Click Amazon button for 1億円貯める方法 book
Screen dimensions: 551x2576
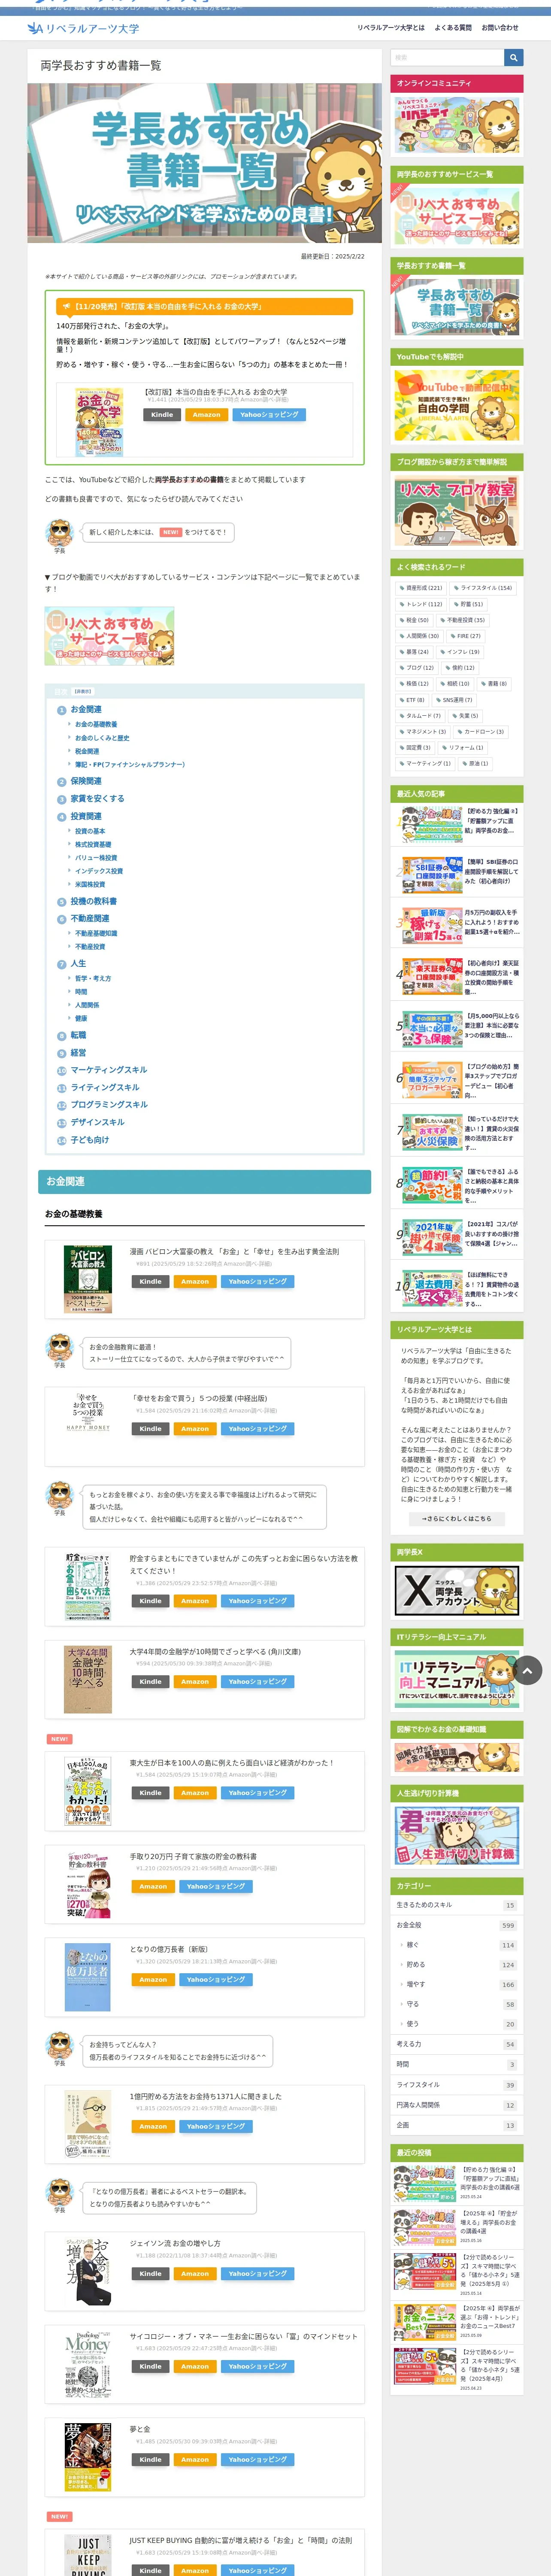(153, 2126)
